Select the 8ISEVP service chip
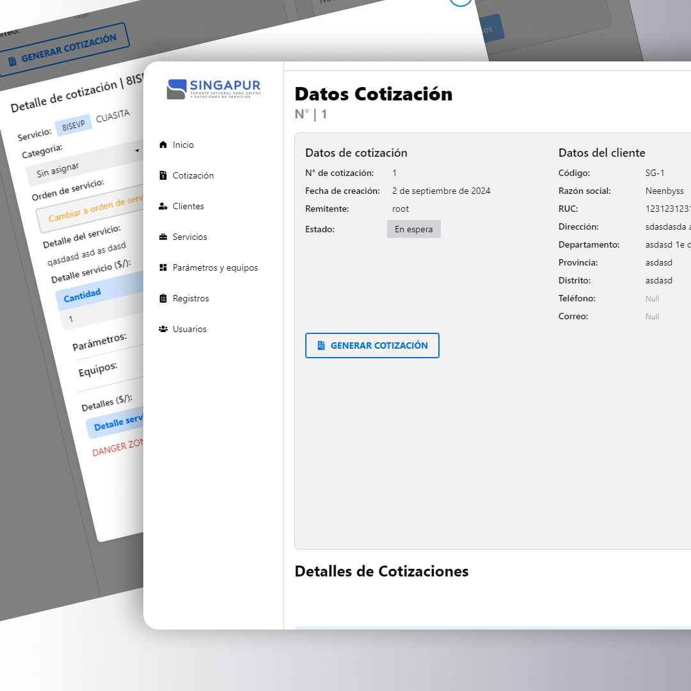Viewport: 691px width, 691px height. pos(73,125)
